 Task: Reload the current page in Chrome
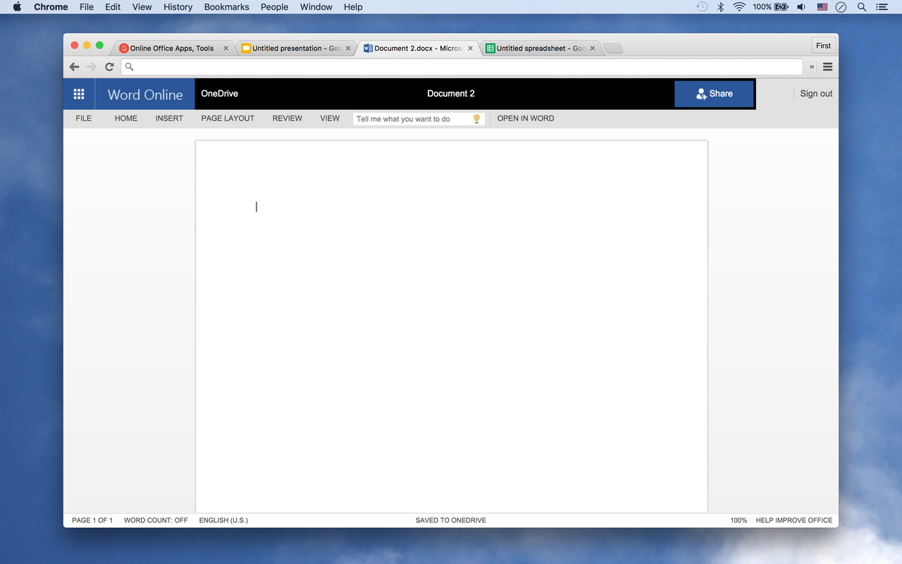[109, 66]
